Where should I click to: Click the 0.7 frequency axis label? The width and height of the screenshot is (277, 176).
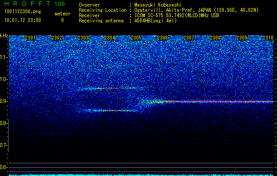point(4,145)
